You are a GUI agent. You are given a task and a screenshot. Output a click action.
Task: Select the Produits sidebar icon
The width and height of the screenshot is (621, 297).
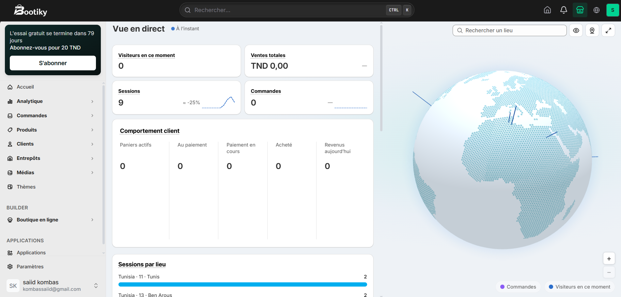[10, 130]
